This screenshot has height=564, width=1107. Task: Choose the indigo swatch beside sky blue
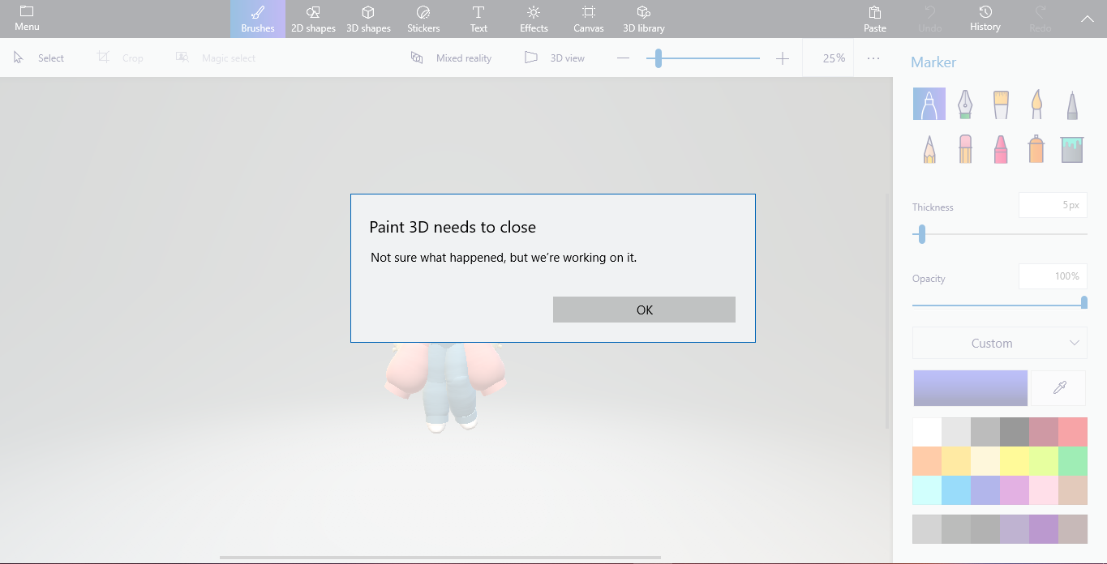coord(985,490)
